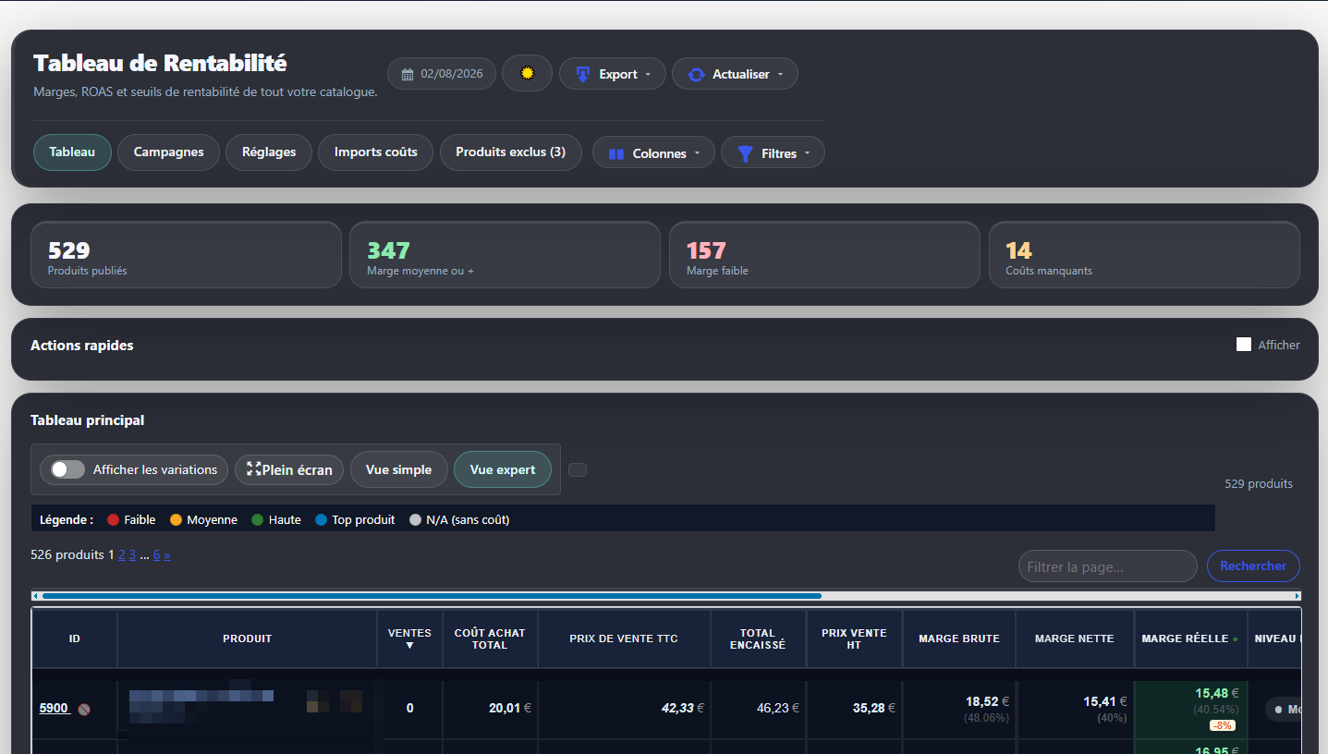Click the calendar icon beside the date
Viewport: 1328px width, 754px height.
(408, 74)
